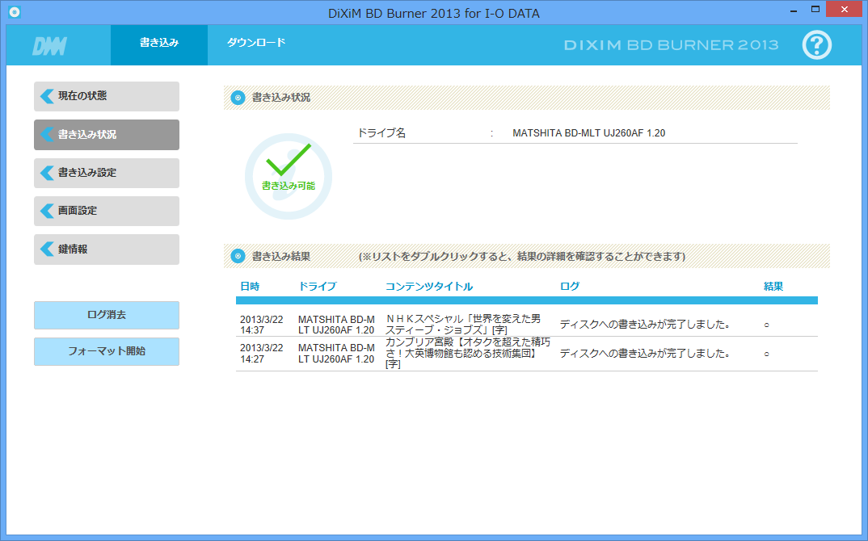The image size is (868, 541).
Task: Open 鍵情報 in the sidebar
Action: (107, 249)
